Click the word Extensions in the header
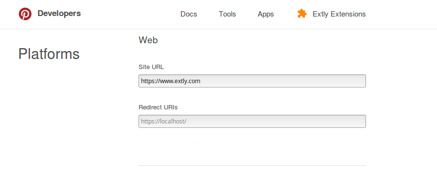 pos(348,14)
